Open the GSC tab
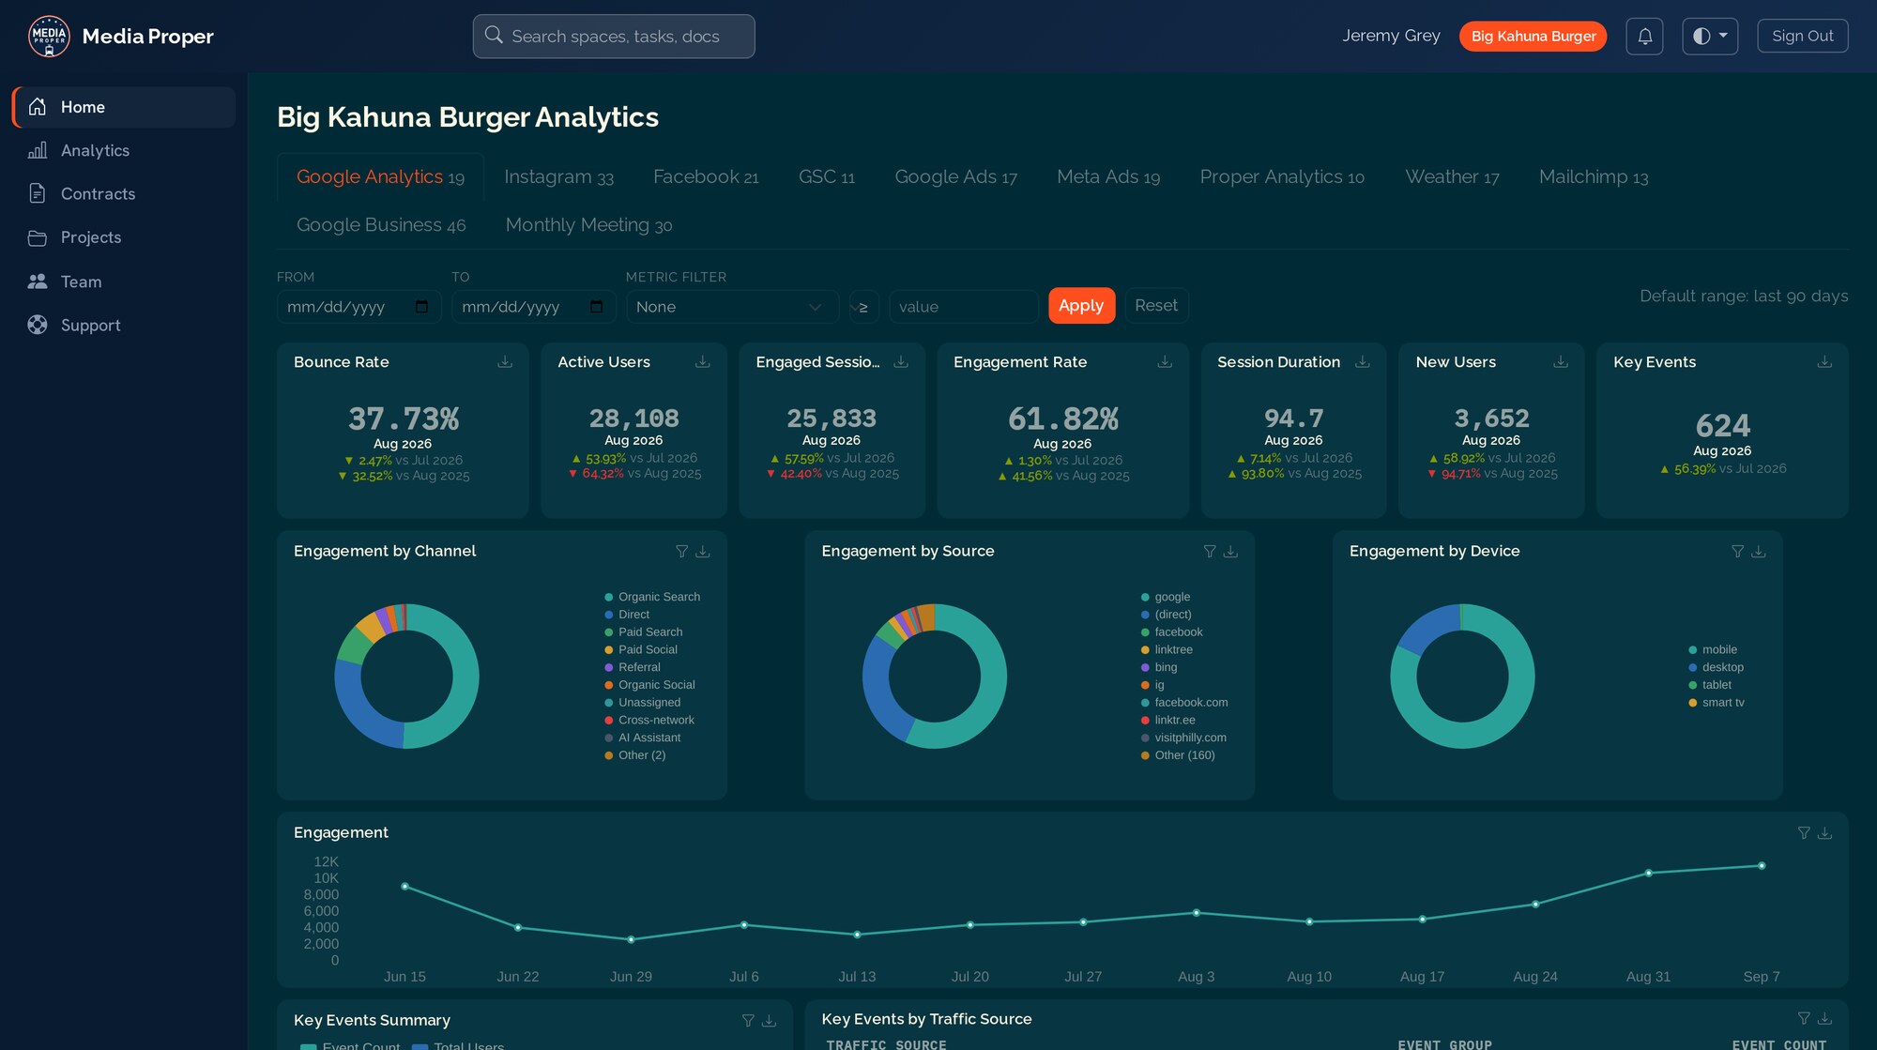1877x1050 pixels. coord(827,176)
